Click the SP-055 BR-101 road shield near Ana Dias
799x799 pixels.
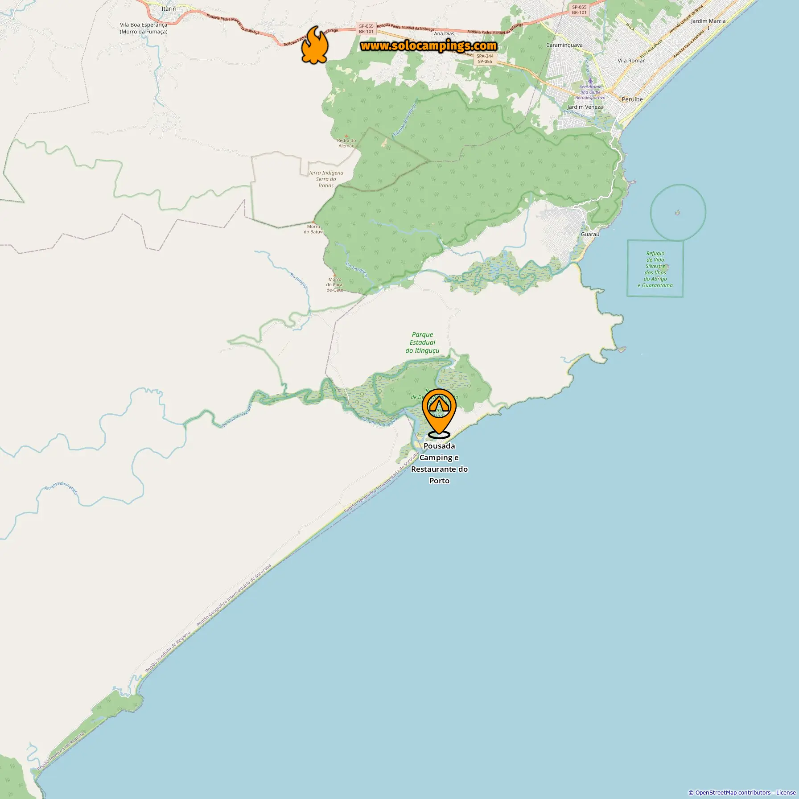pos(367,29)
